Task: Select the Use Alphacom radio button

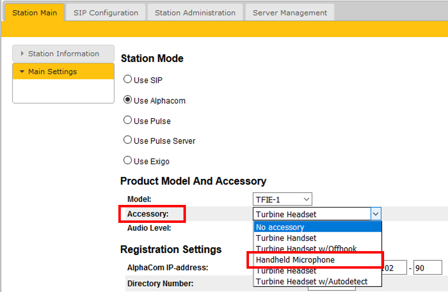Action: (x=128, y=100)
